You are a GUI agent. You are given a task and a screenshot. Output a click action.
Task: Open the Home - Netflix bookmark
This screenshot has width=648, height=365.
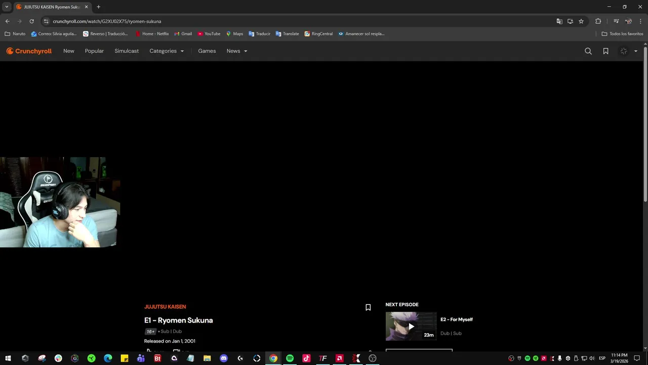coord(152,34)
